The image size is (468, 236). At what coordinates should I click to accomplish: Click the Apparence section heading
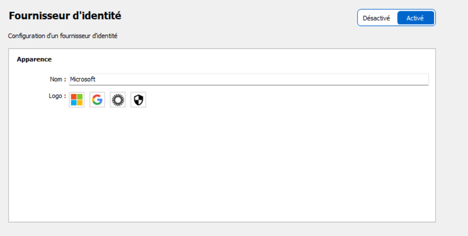point(34,59)
